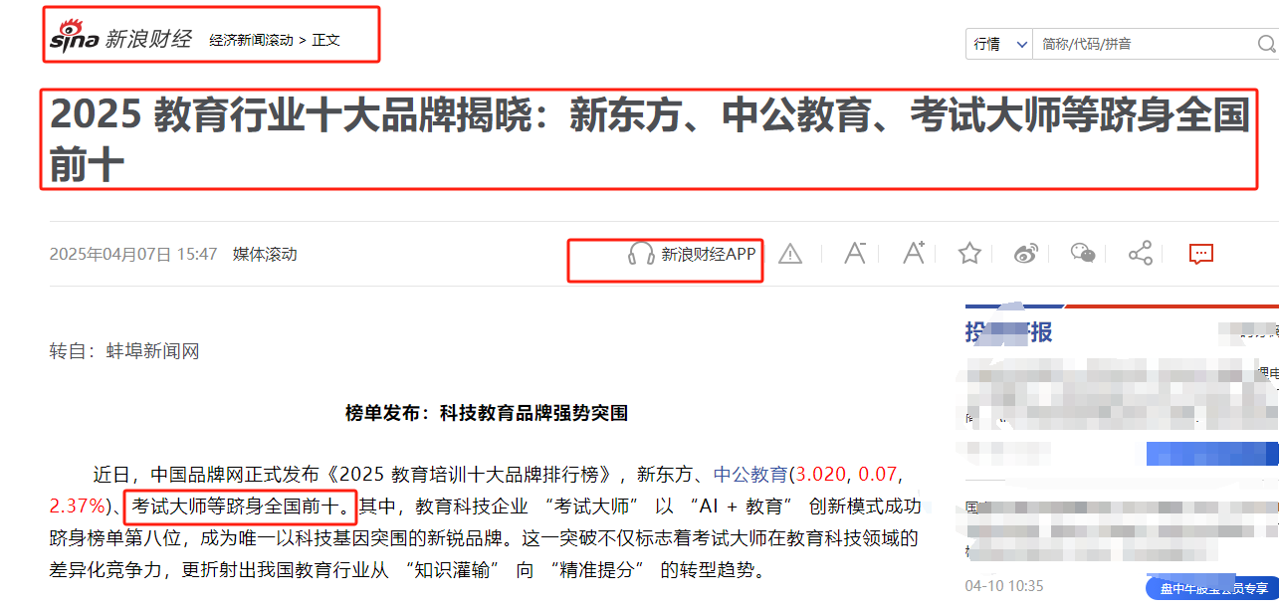
Task: Share article to Weibo
Action: tap(1026, 253)
